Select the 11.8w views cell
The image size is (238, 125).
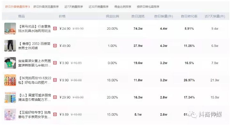tap(138, 80)
